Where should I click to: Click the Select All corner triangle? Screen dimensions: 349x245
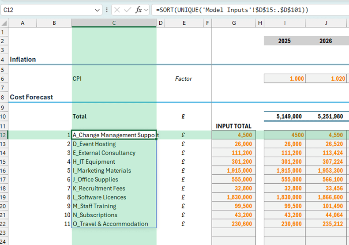[x=4, y=23]
